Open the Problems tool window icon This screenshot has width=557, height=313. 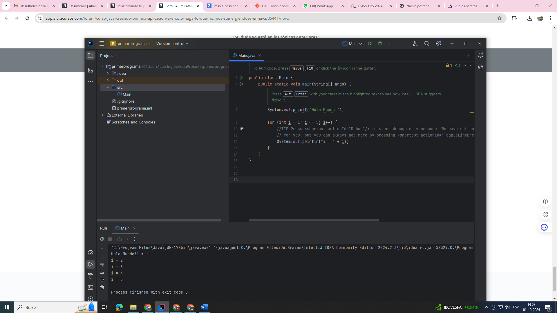coord(91,299)
